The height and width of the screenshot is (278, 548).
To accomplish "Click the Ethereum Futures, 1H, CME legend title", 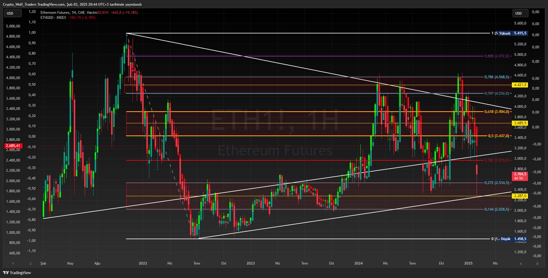I will click(x=62, y=12).
